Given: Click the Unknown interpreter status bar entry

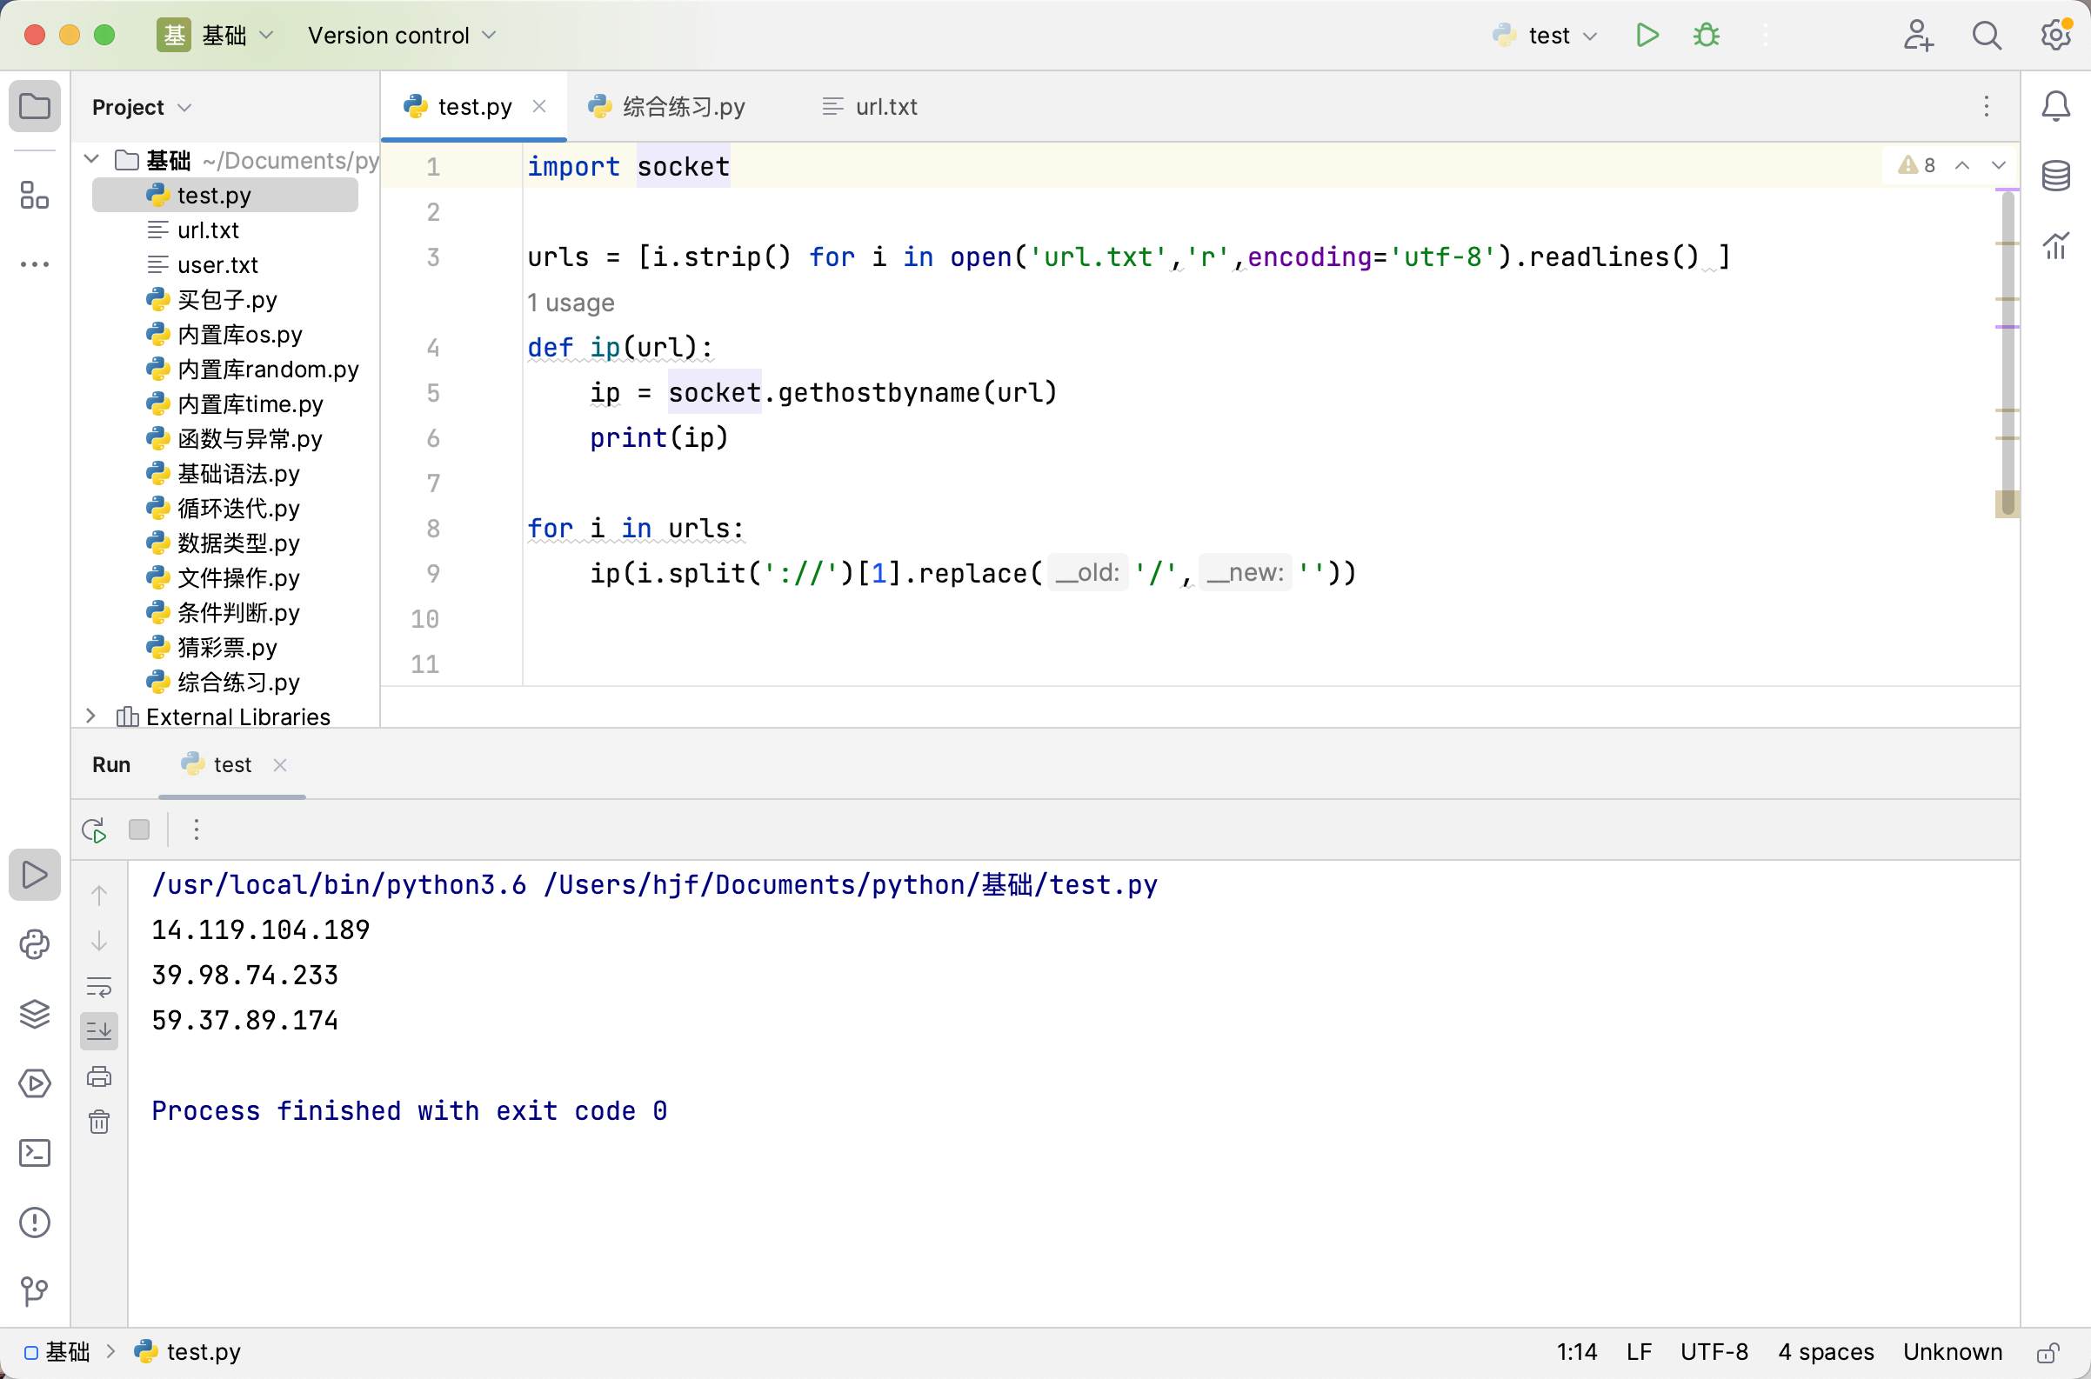Looking at the screenshot, I should (1952, 1352).
